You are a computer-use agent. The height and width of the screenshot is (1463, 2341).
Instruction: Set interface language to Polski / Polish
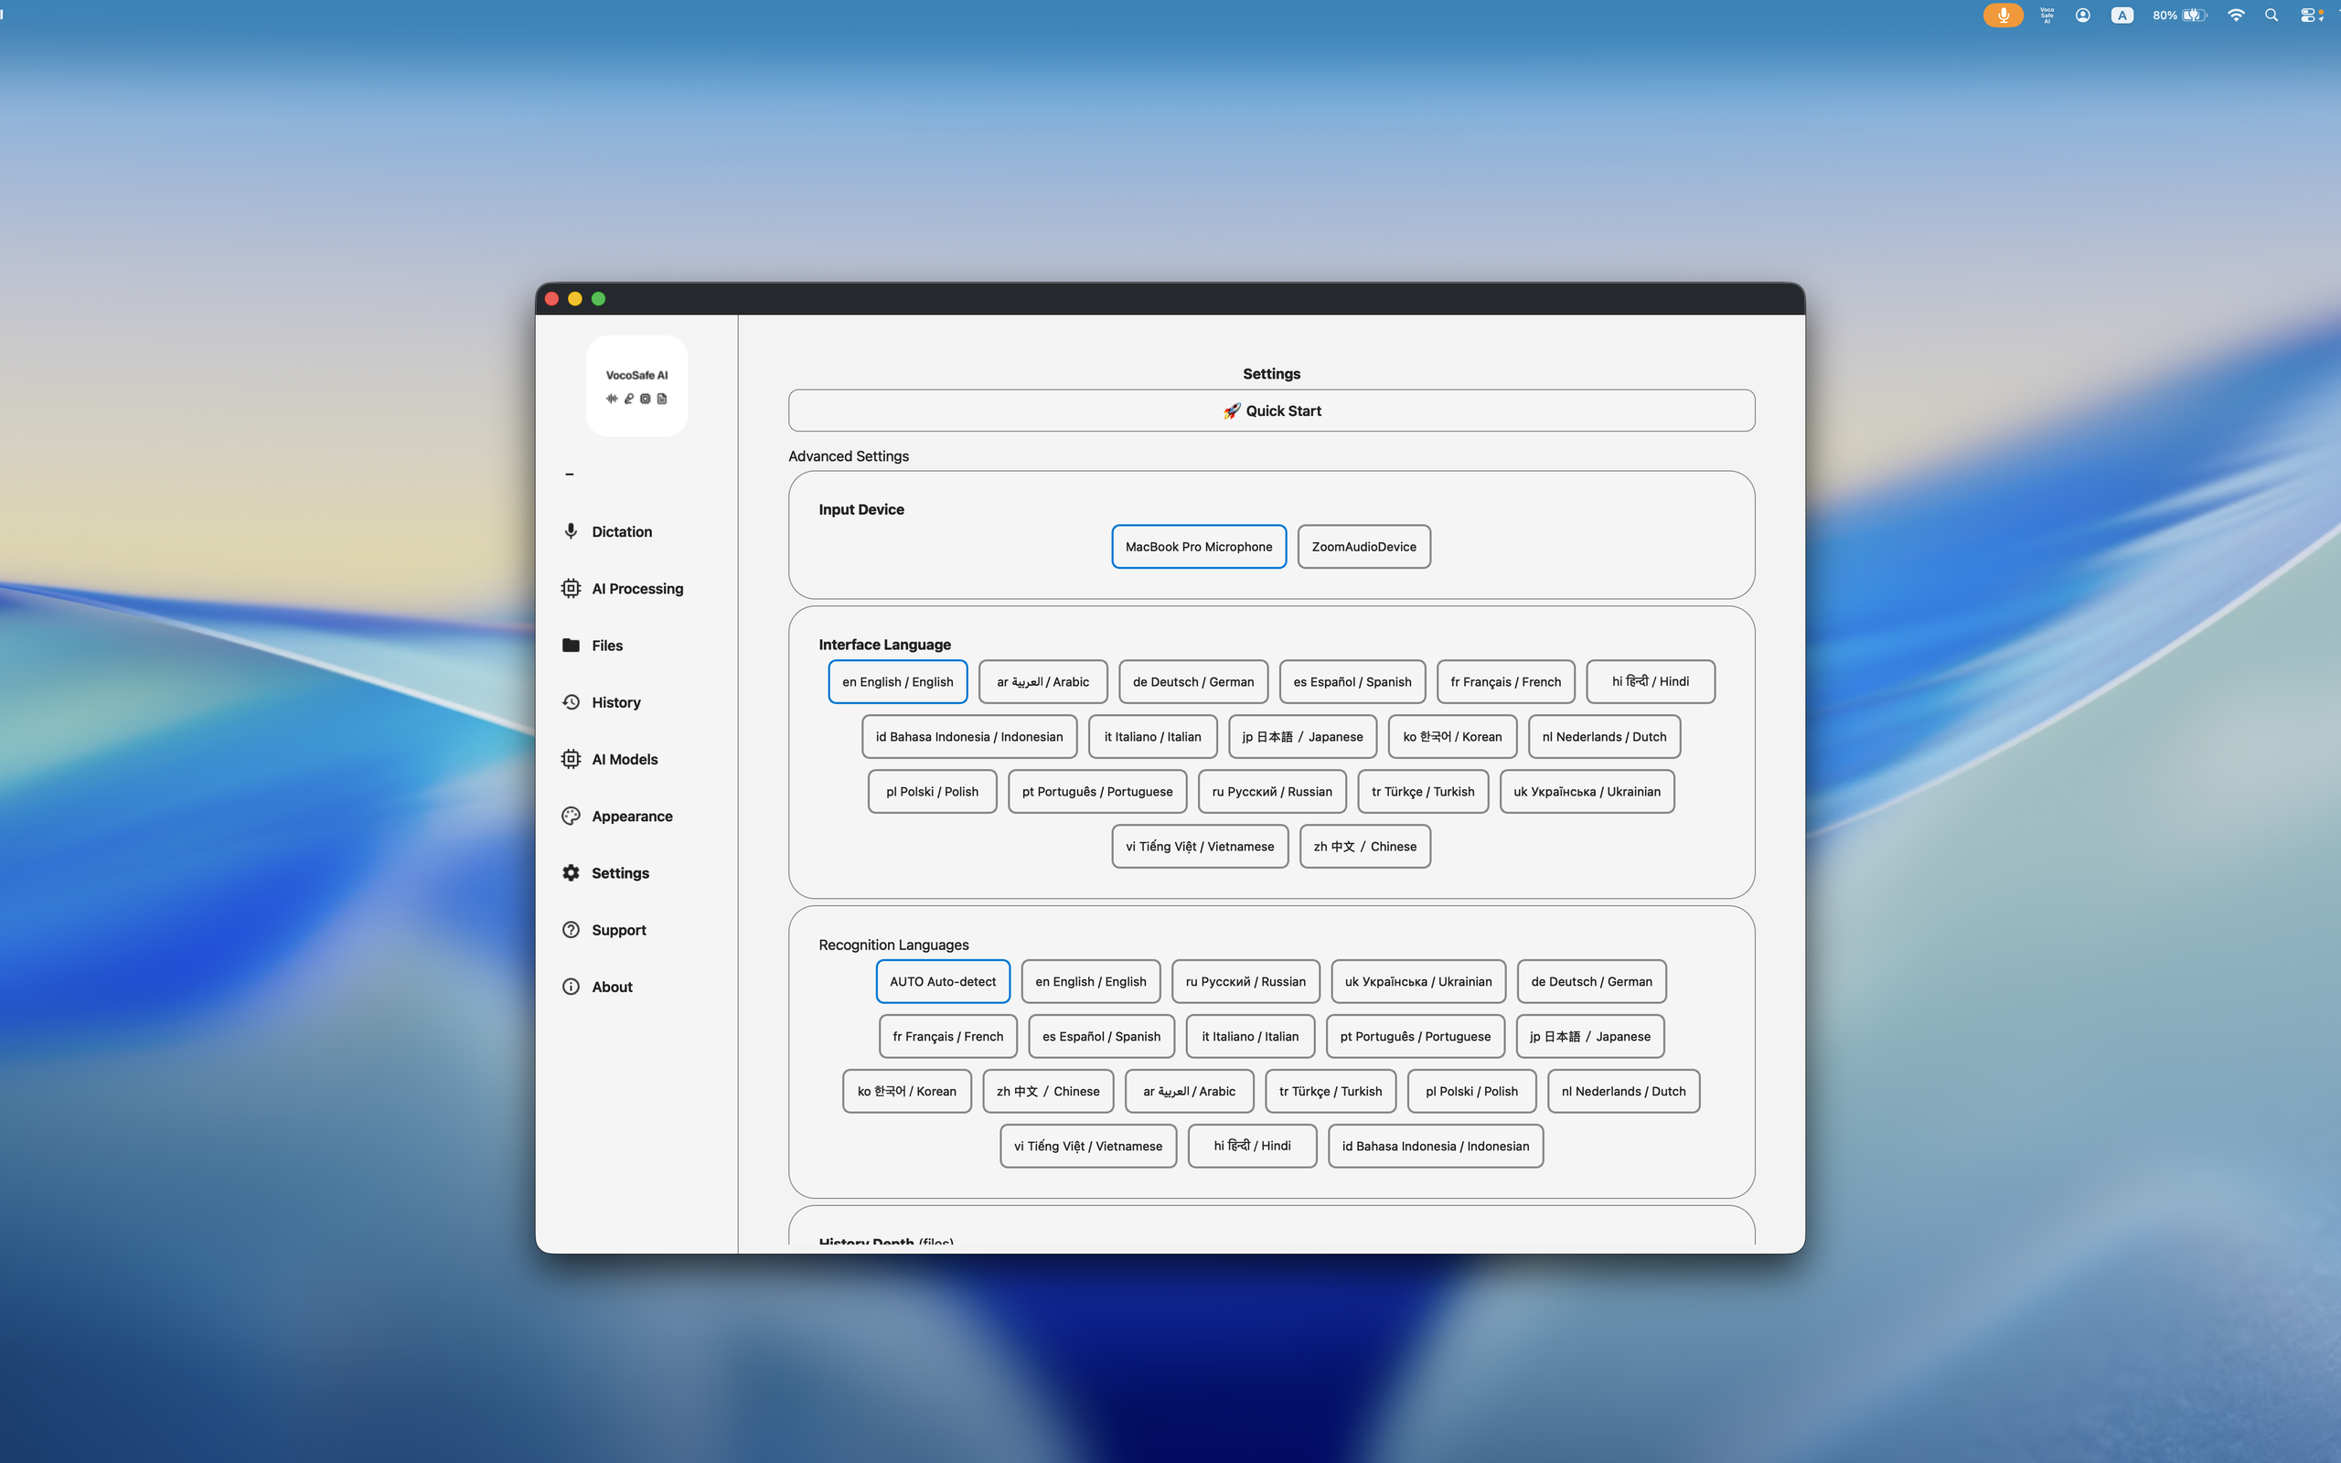932,792
